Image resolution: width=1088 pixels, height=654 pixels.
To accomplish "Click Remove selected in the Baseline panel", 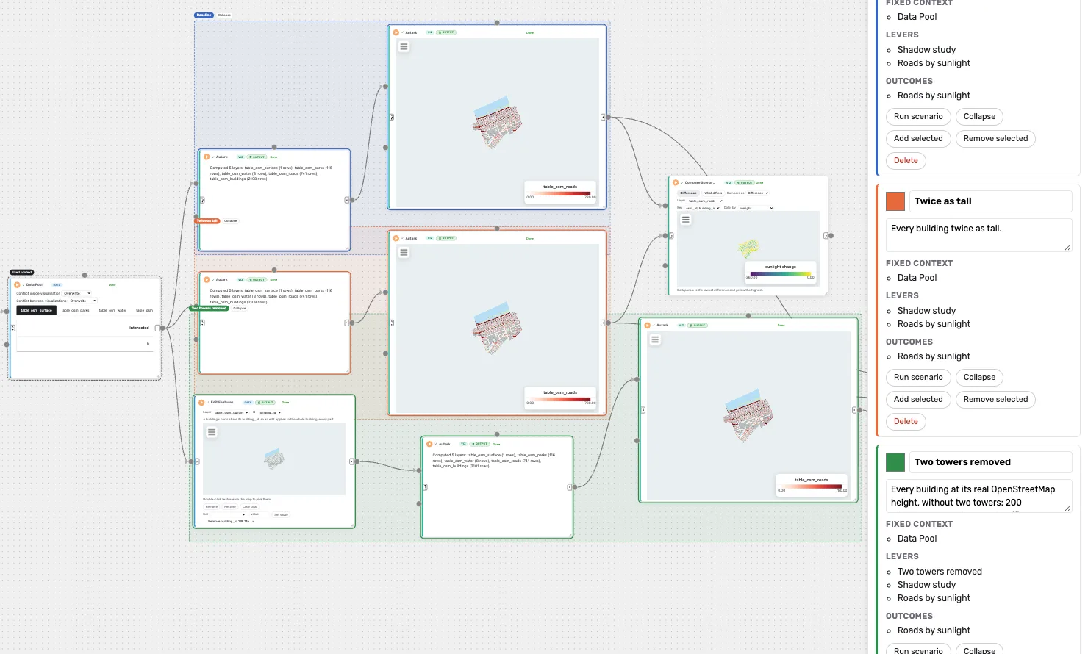I will pos(995,139).
